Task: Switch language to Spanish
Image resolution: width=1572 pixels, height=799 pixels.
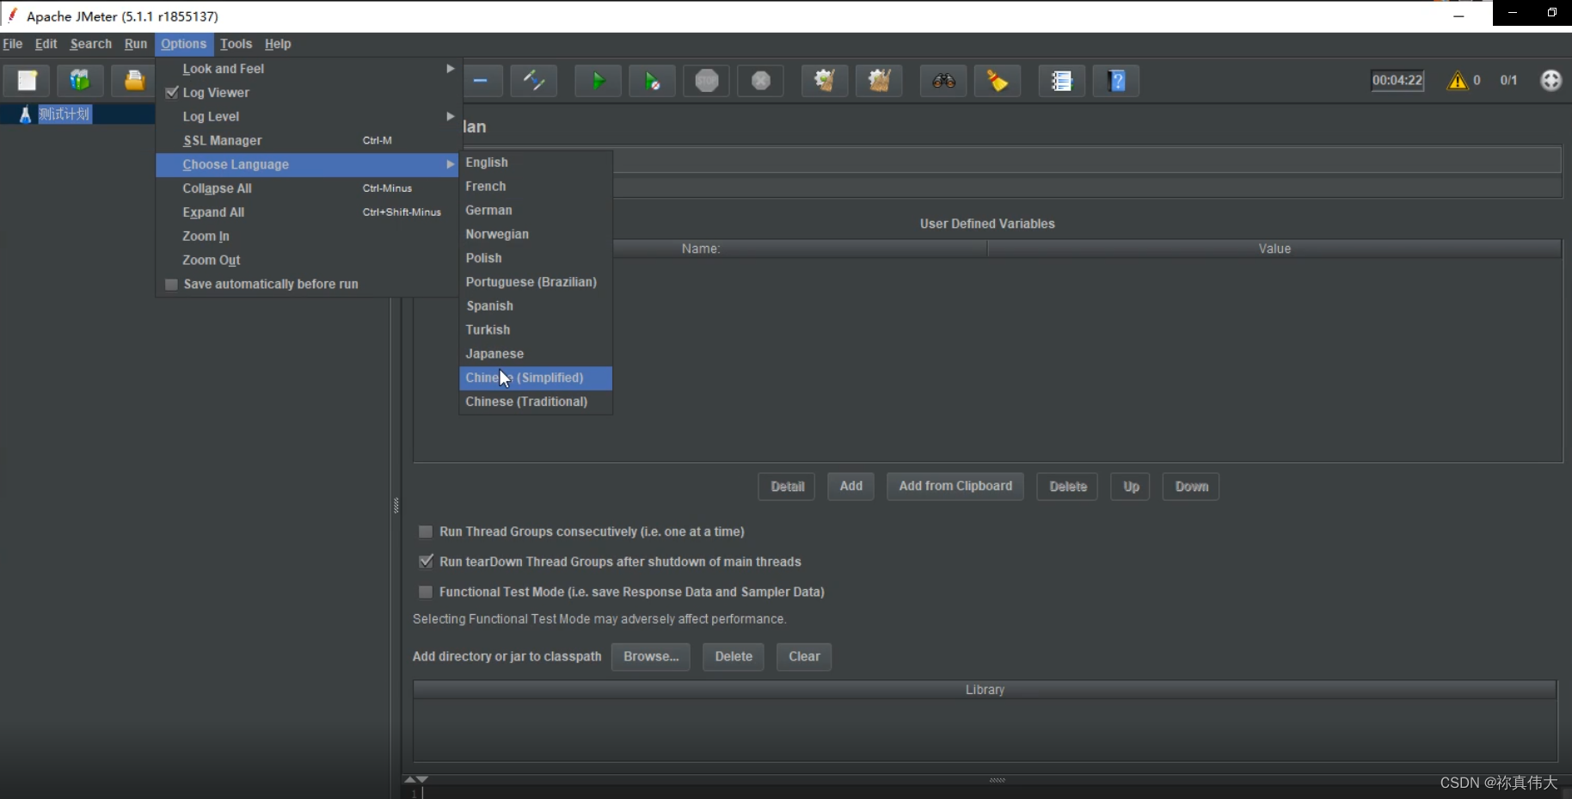Action: [536, 306]
